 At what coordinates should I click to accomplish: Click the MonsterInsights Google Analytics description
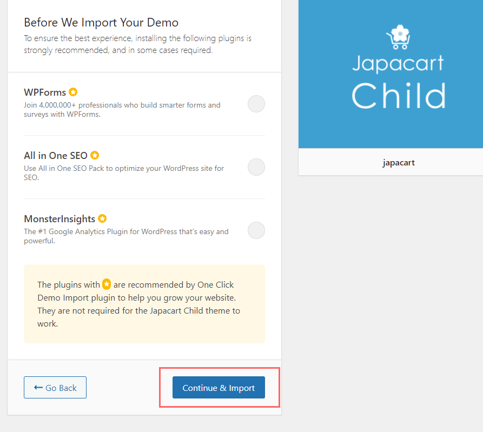click(127, 236)
